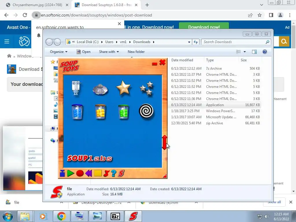
Task: Open the Softonic hamburger menu
Action: (7, 41)
